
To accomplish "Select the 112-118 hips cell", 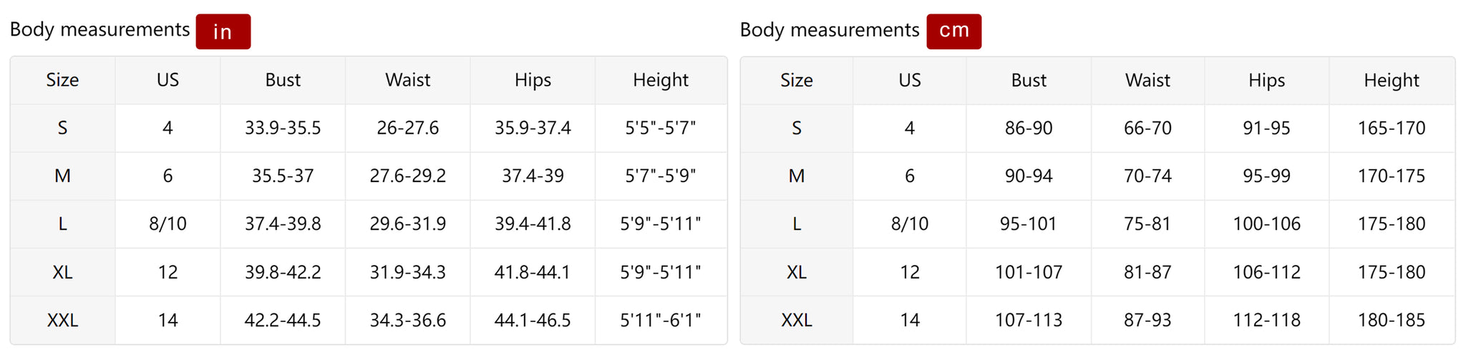I will (1266, 320).
